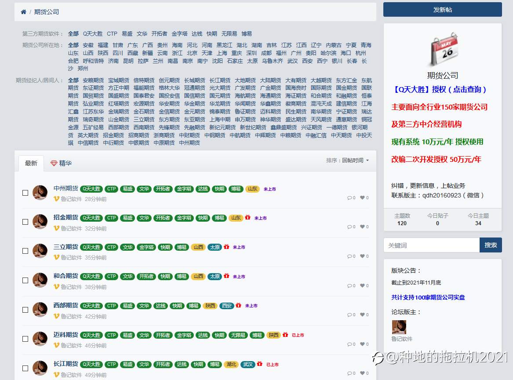
Task: Click the gift icon in 迈科期货 row
Action: 285,335
